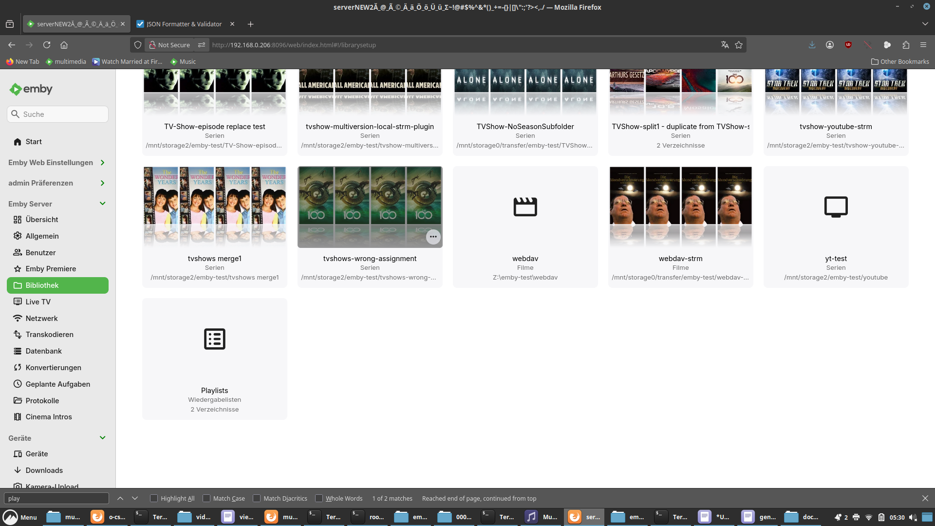Open uBlock Origin extension icon
Screen dimensions: 935x526
(x=848, y=45)
